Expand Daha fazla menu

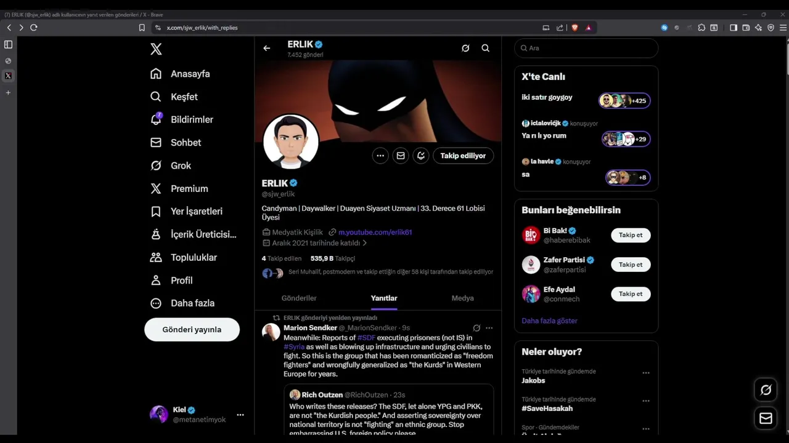click(x=182, y=303)
